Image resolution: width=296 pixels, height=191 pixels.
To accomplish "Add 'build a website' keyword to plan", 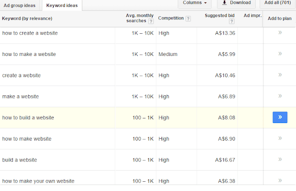I will coord(280,160).
